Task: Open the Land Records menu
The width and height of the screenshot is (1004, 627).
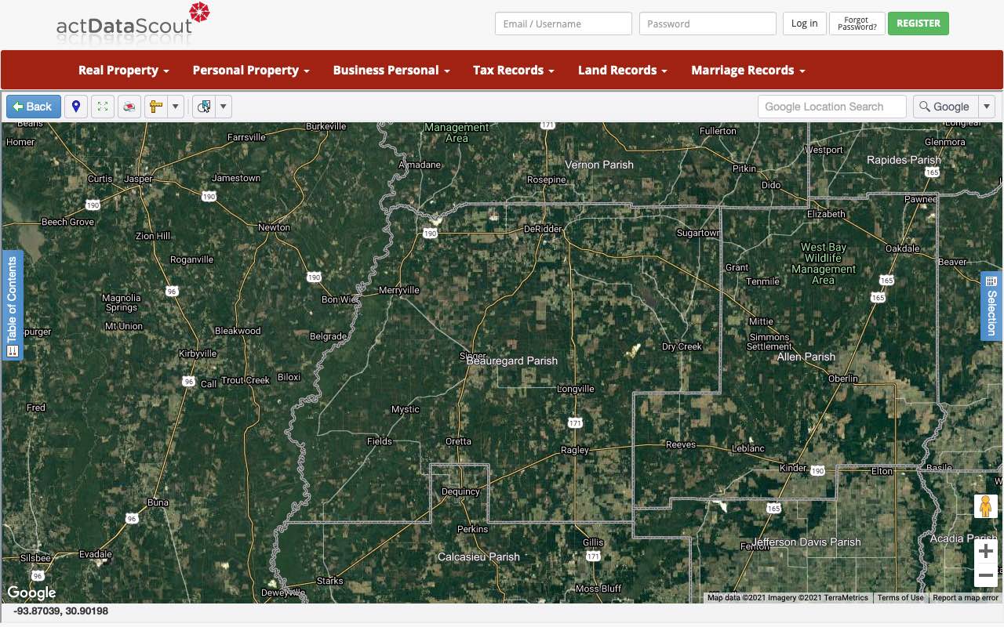Action: [x=623, y=70]
